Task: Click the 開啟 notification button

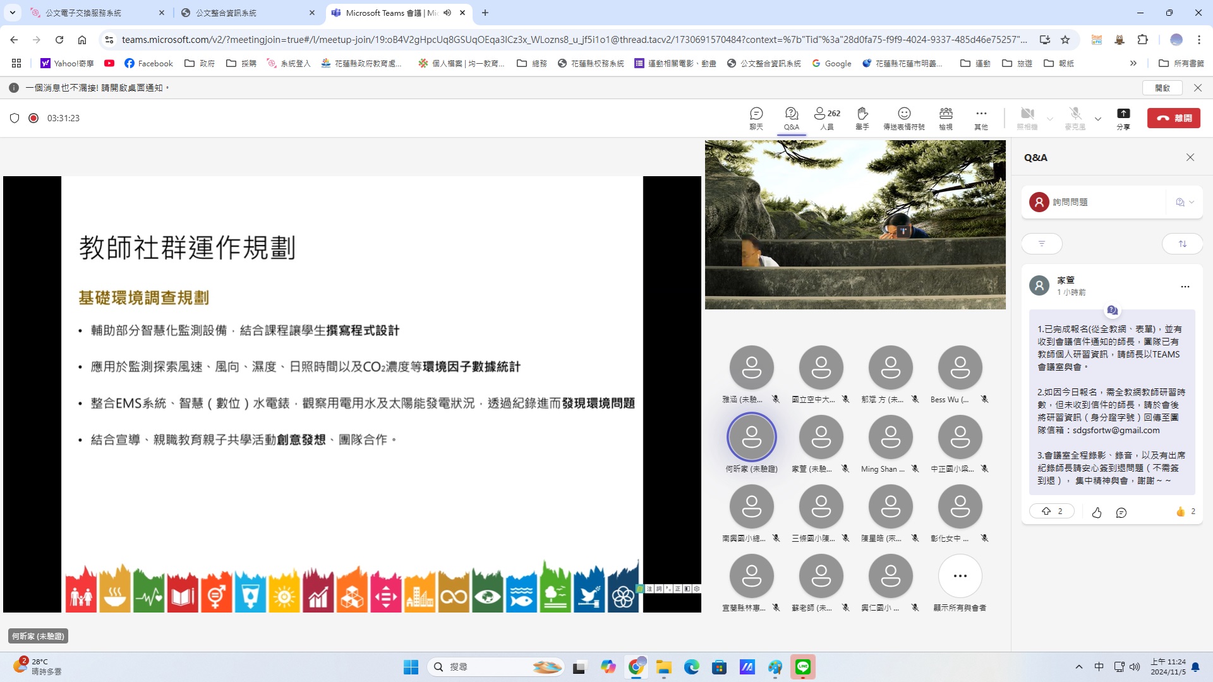Action: (x=1162, y=88)
